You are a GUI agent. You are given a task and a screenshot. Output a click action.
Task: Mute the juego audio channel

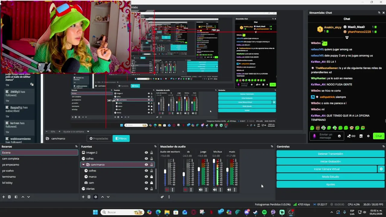tap(201, 190)
